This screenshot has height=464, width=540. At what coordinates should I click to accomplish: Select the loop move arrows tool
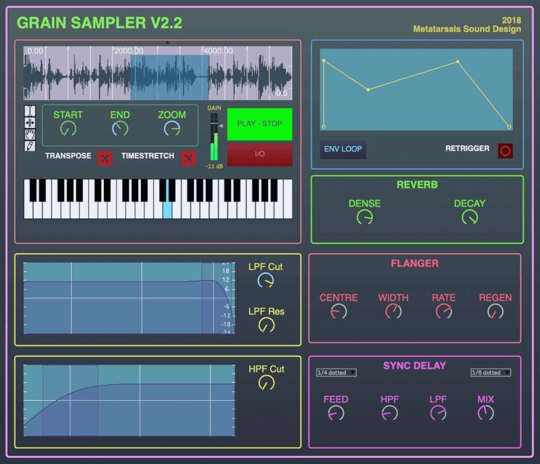pos(30,123)
